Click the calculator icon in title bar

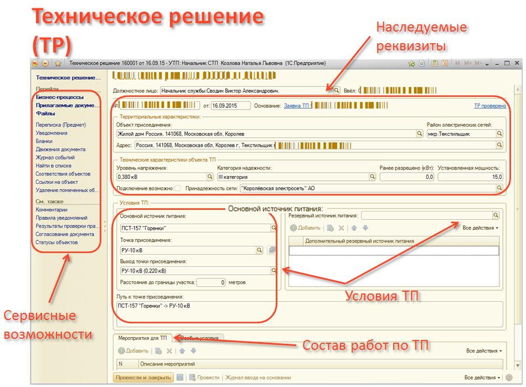[435, 63]
